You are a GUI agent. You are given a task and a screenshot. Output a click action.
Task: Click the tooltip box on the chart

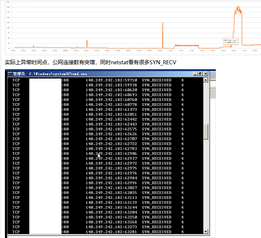(230, 41)
